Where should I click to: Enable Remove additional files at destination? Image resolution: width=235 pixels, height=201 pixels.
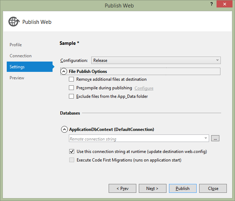pyautogui.click(x=72, y=79)
